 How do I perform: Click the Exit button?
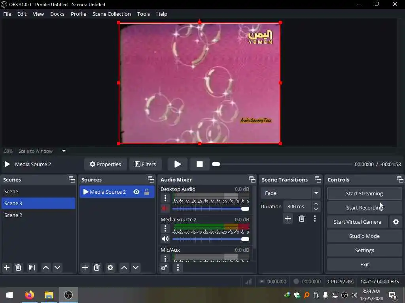pos(364,264)
